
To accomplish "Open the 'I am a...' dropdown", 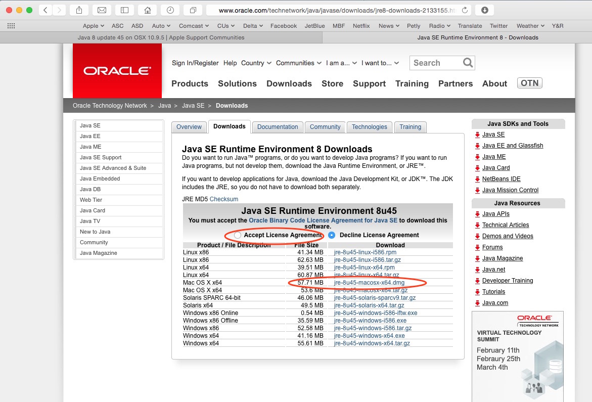I will (x=341, y=63).
